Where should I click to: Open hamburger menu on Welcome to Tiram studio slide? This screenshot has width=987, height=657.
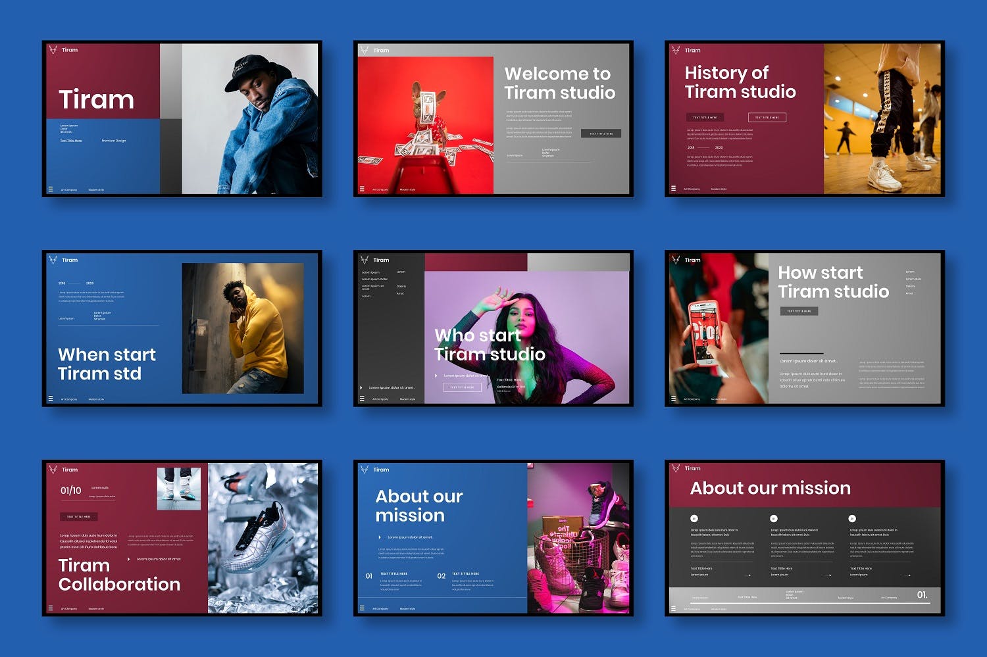click(362, 189)
